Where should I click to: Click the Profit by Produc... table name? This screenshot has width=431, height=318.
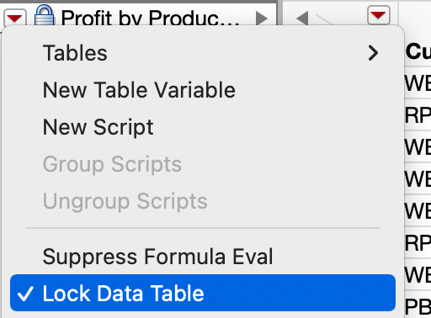[x=151, y=19]
